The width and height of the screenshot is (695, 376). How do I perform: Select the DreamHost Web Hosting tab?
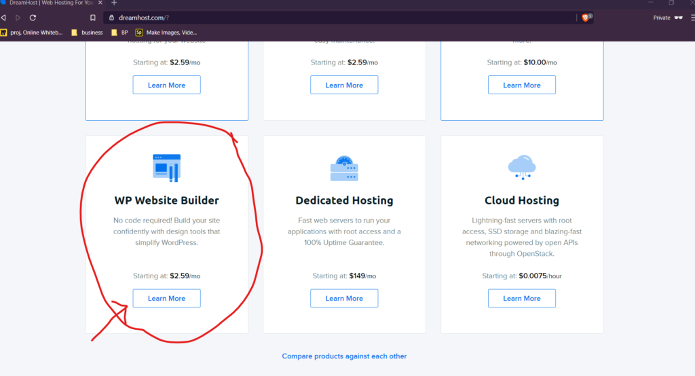(x=51, y=3)
